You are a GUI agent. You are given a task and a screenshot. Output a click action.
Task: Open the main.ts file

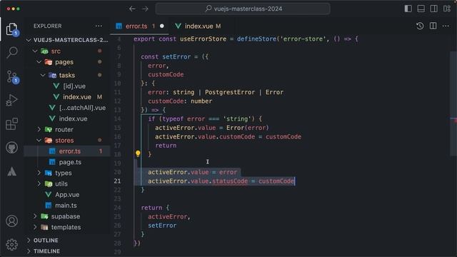pos(66,206)
